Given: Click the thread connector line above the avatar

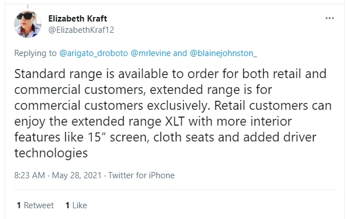Looking at the screenshot, I should [x=28, y=7].
